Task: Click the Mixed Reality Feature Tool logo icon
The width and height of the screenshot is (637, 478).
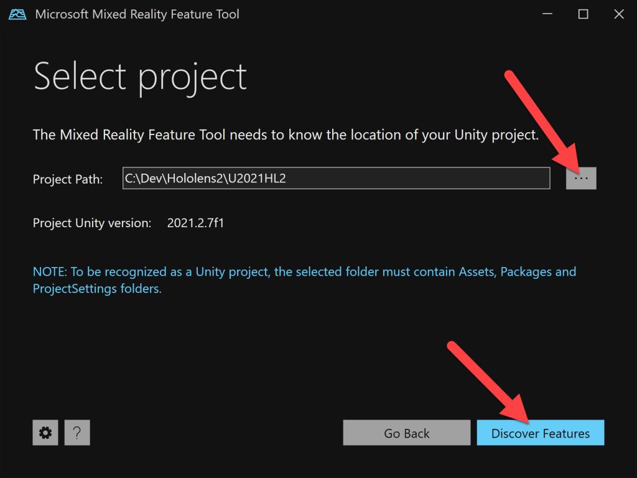Action: coord(17,14)
